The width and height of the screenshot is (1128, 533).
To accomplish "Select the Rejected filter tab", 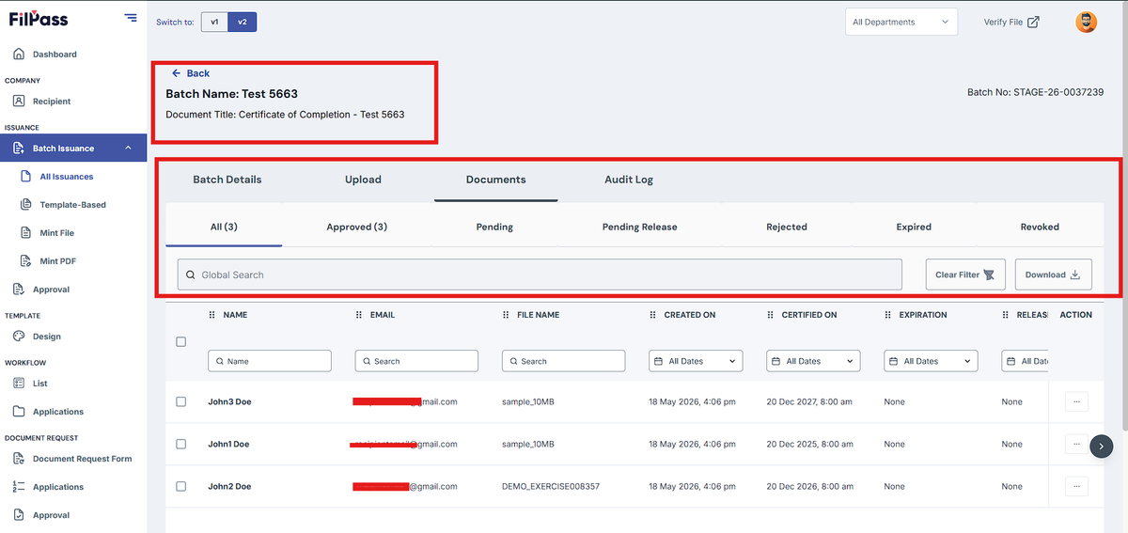I will coord(787,227).
